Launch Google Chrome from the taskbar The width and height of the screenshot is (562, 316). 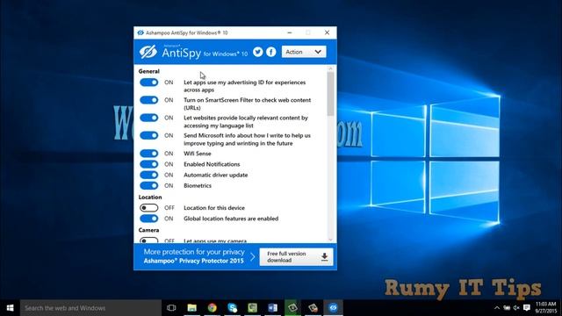point(213,308)
